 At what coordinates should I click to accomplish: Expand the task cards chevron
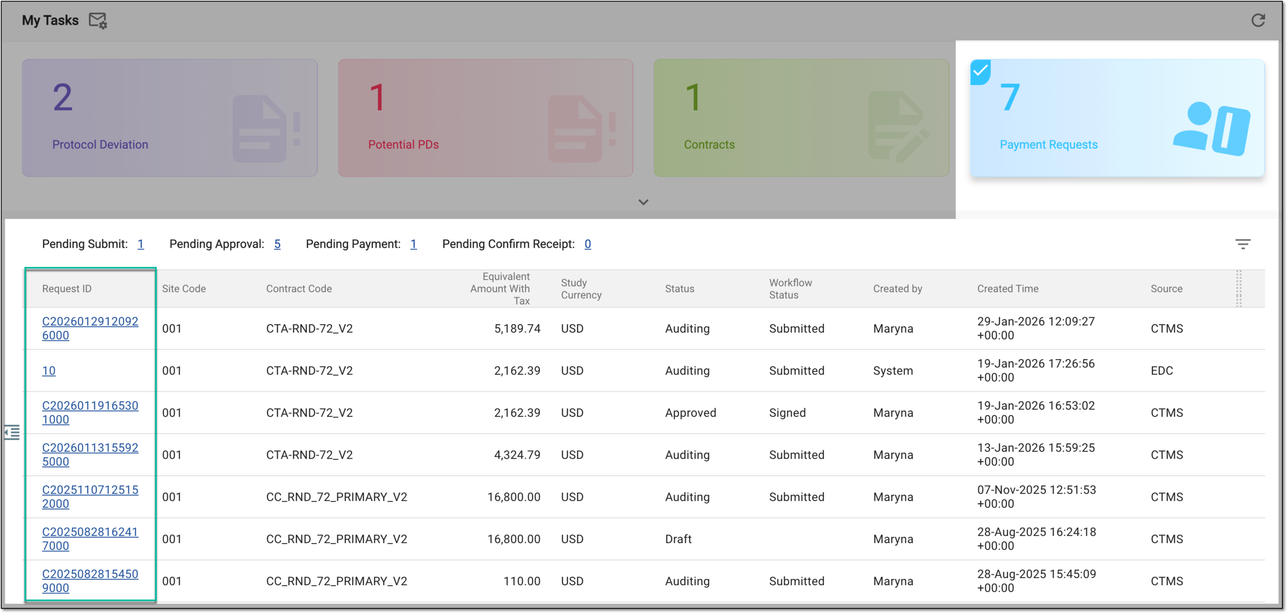(643, 202)
